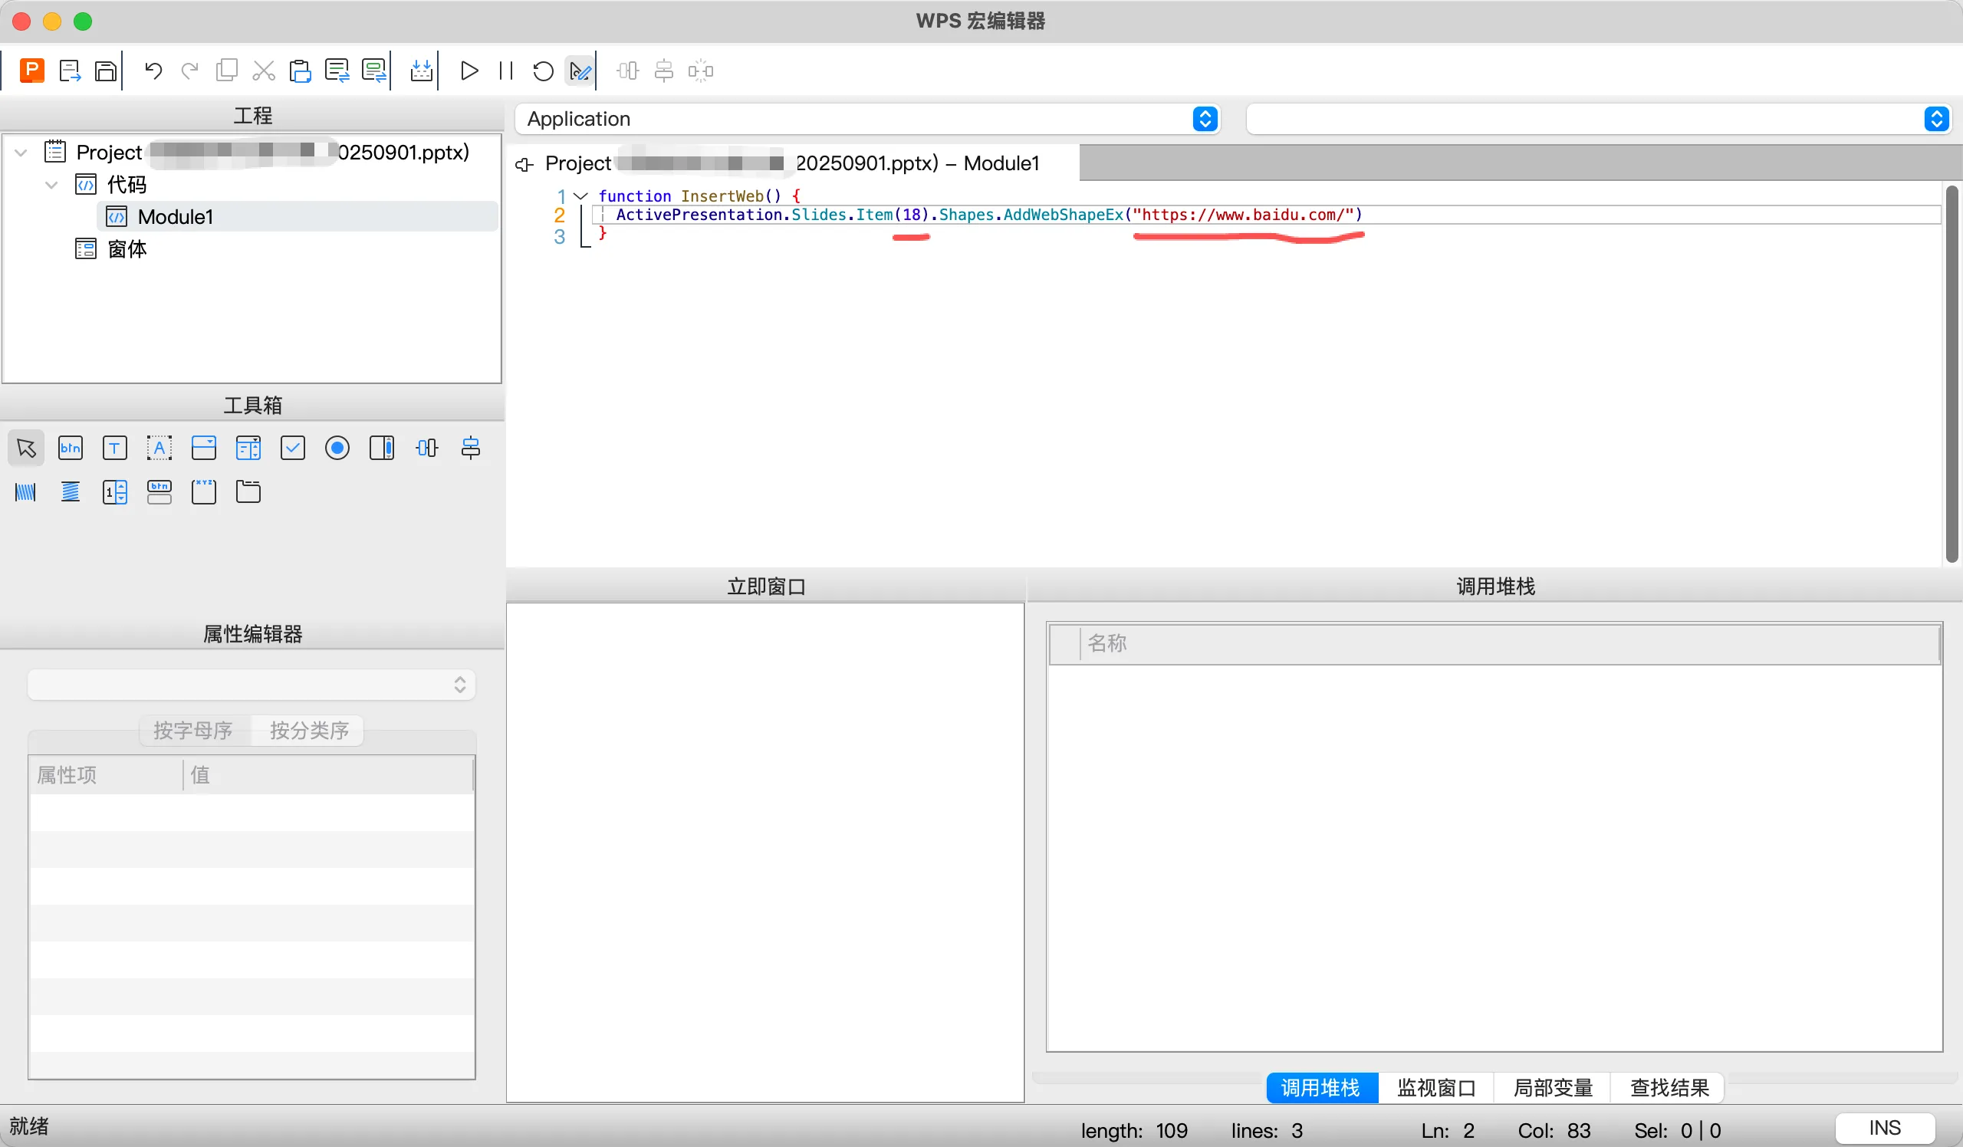Reset the running macro

pos(542,70)
